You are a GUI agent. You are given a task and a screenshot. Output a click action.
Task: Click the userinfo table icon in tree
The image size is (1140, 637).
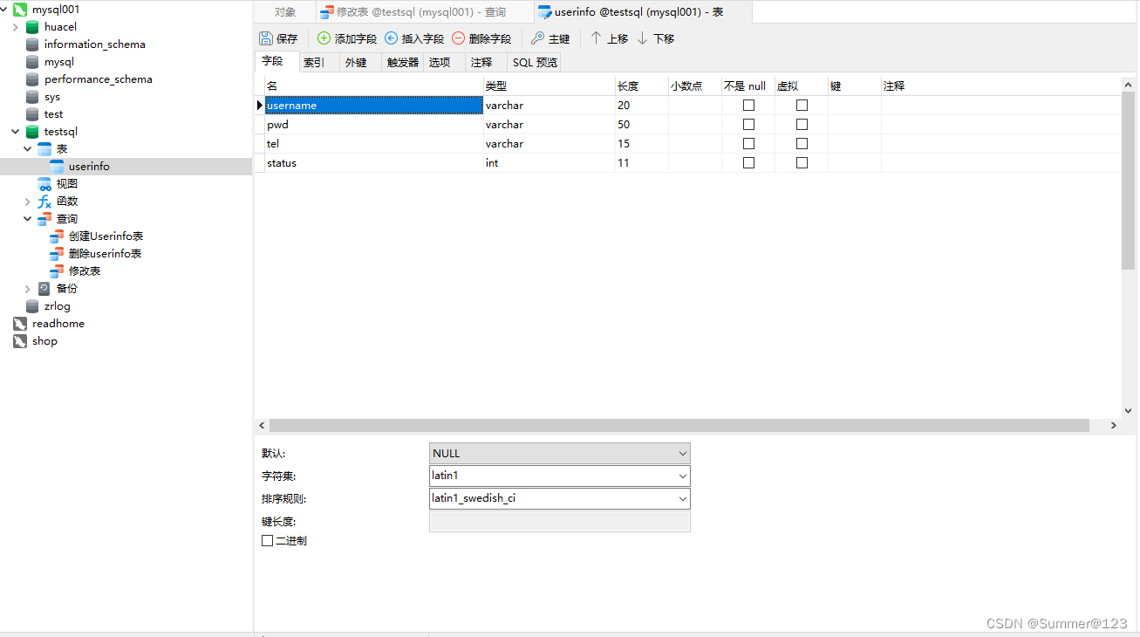pos(57,166)
